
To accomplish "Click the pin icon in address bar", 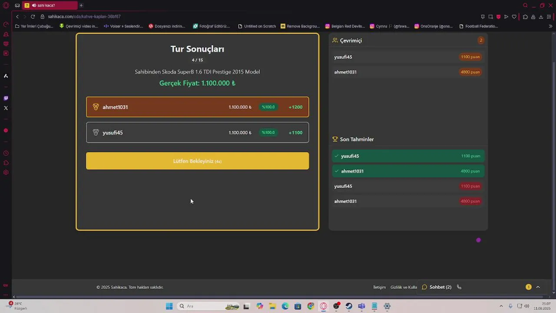I will tap(483, 17).
